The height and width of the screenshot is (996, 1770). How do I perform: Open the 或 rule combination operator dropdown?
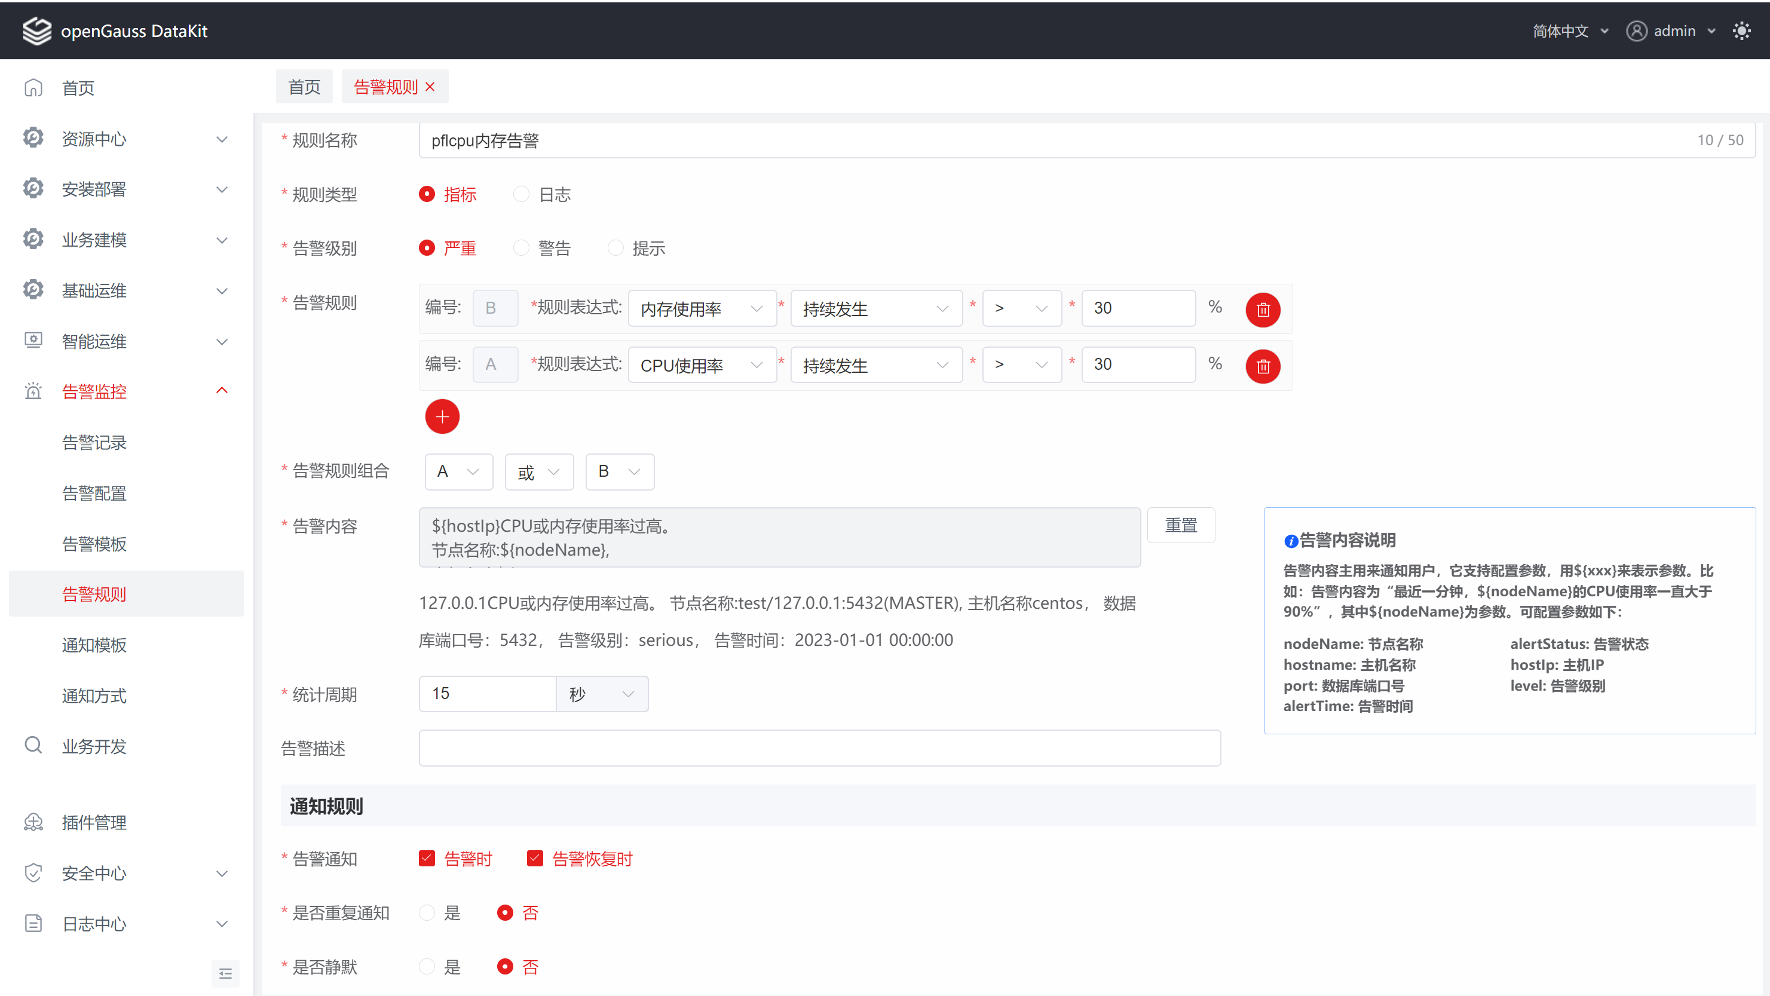(538, 472)
